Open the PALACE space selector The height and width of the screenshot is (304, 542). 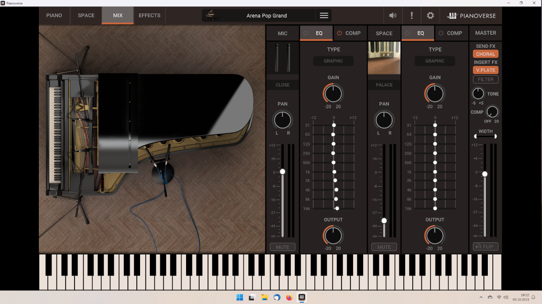coord(384,85)
